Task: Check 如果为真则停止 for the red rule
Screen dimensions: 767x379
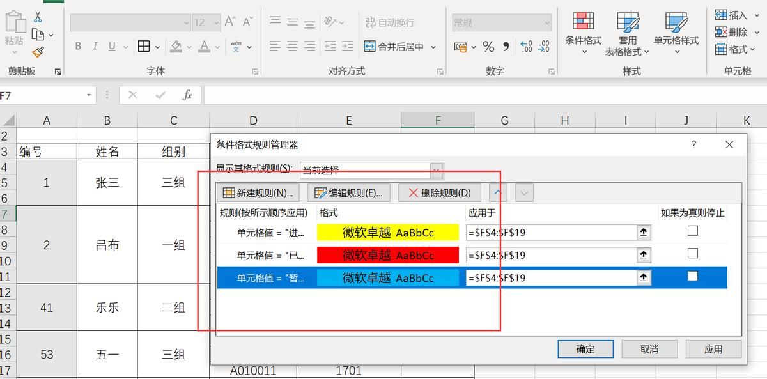Action: click(692, 253)
